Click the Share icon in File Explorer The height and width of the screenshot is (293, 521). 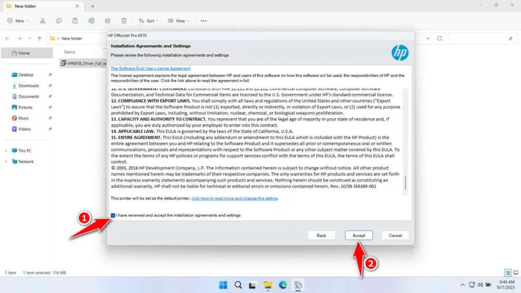107,20
